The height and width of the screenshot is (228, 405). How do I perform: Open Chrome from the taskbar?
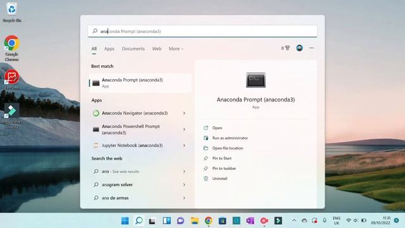pyautogui.click(x=208, y=221)
